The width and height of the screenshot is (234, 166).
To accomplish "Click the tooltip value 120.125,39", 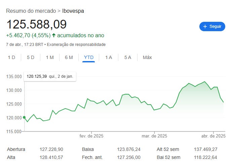I will (37, 76).
